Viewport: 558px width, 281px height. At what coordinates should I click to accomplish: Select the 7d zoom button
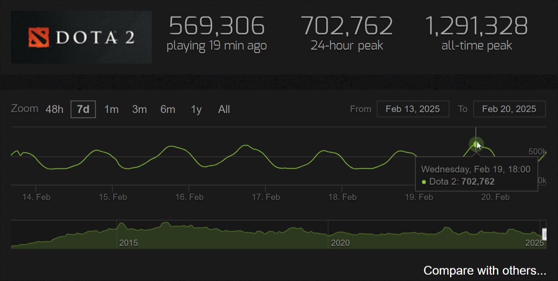point(83,109)
